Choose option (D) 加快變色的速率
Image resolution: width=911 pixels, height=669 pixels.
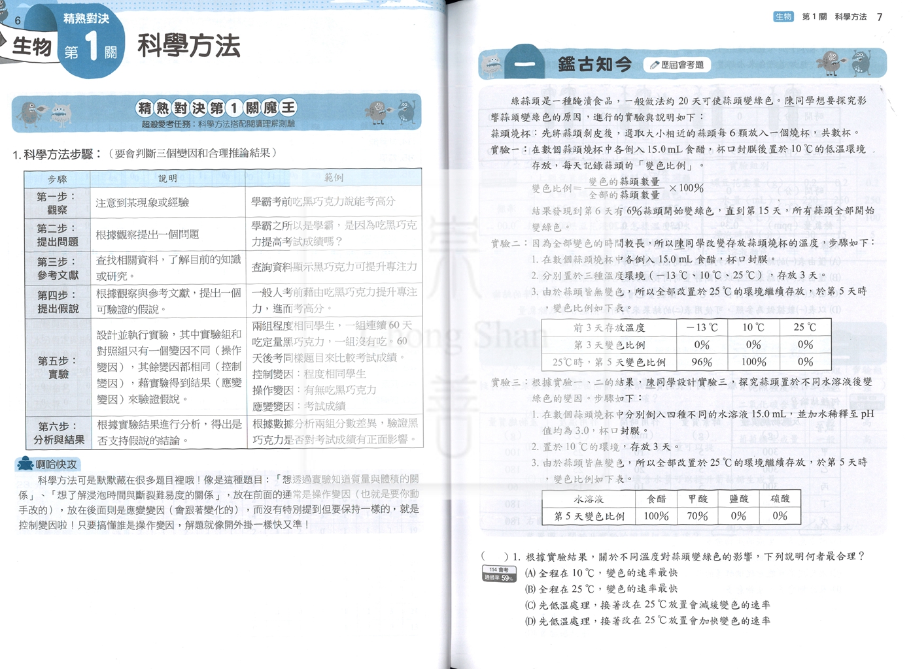coord(647,621)
